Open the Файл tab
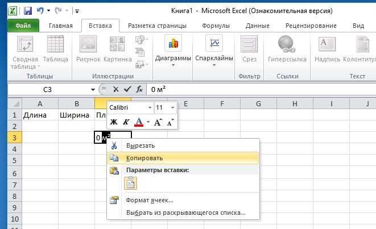 [x=23, y=26]
